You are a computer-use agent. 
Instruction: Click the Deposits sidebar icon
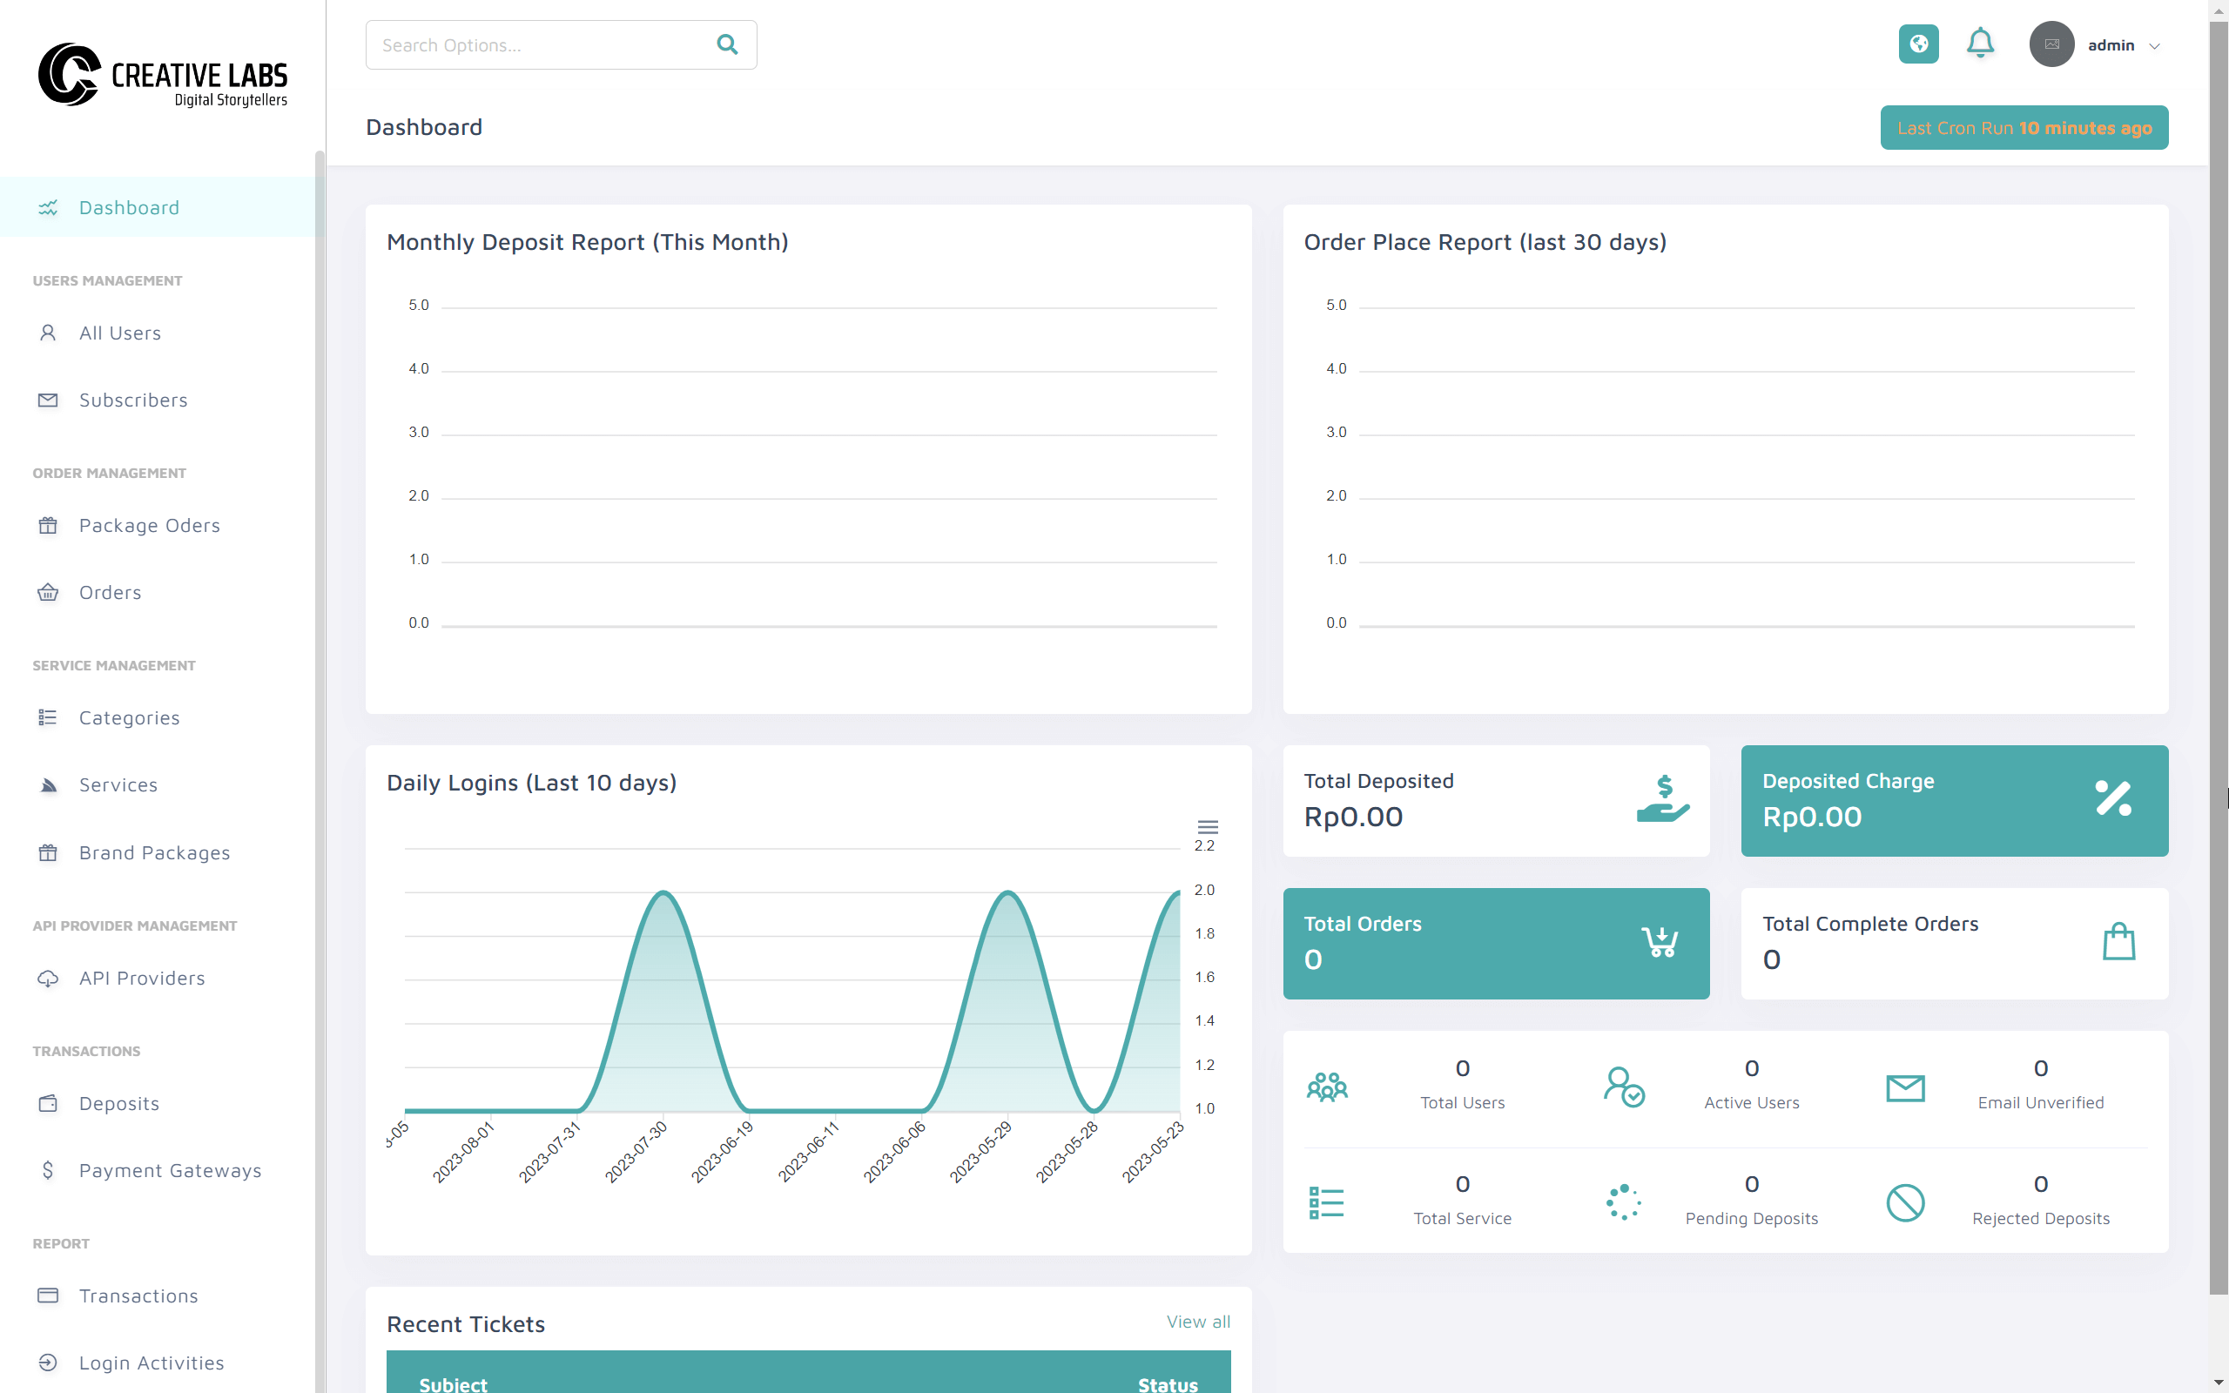point(47,1103)
